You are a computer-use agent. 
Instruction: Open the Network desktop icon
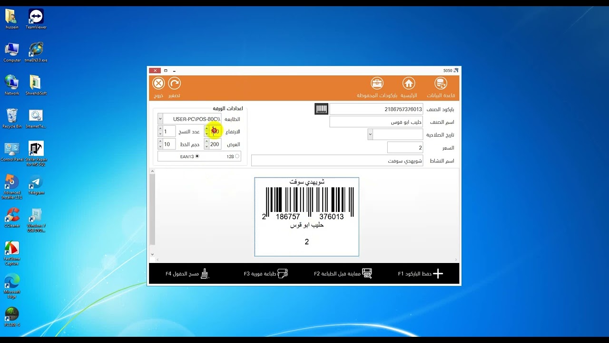[x=12, y=85]
